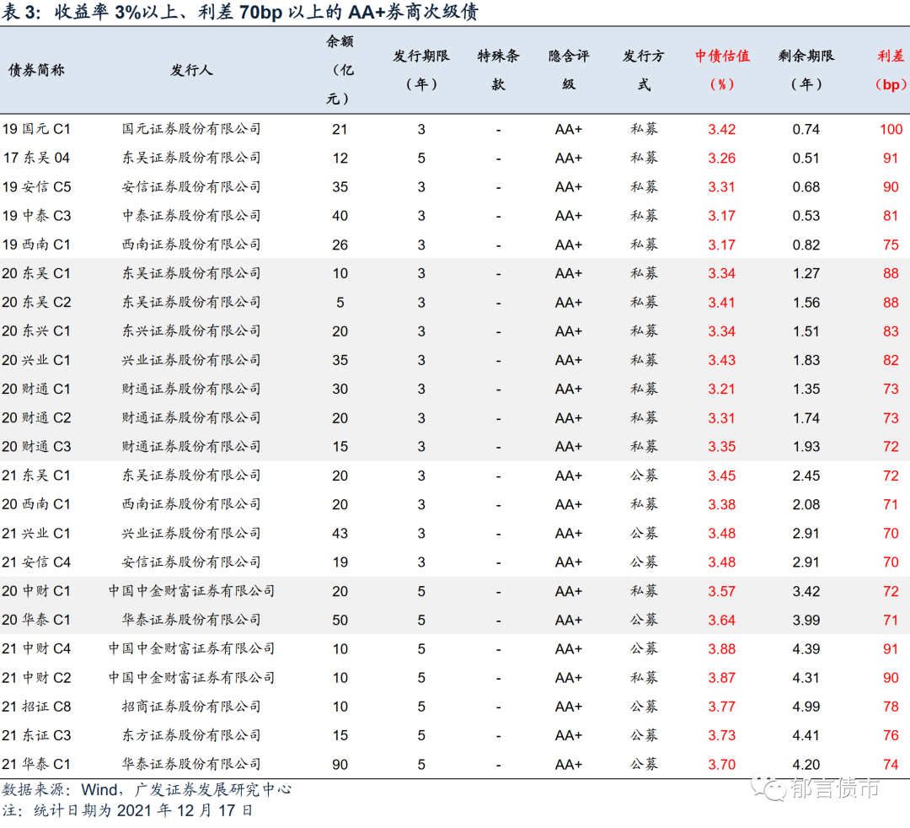Click issuer '东兴证券股份有限公司'

tap(191, 331)
